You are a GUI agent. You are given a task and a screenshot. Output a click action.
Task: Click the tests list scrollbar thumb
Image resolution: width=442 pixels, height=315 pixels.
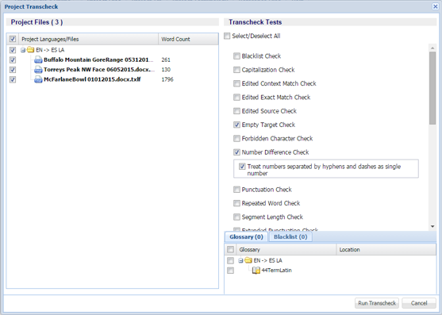pyautogui.click(x=432, y=88)
